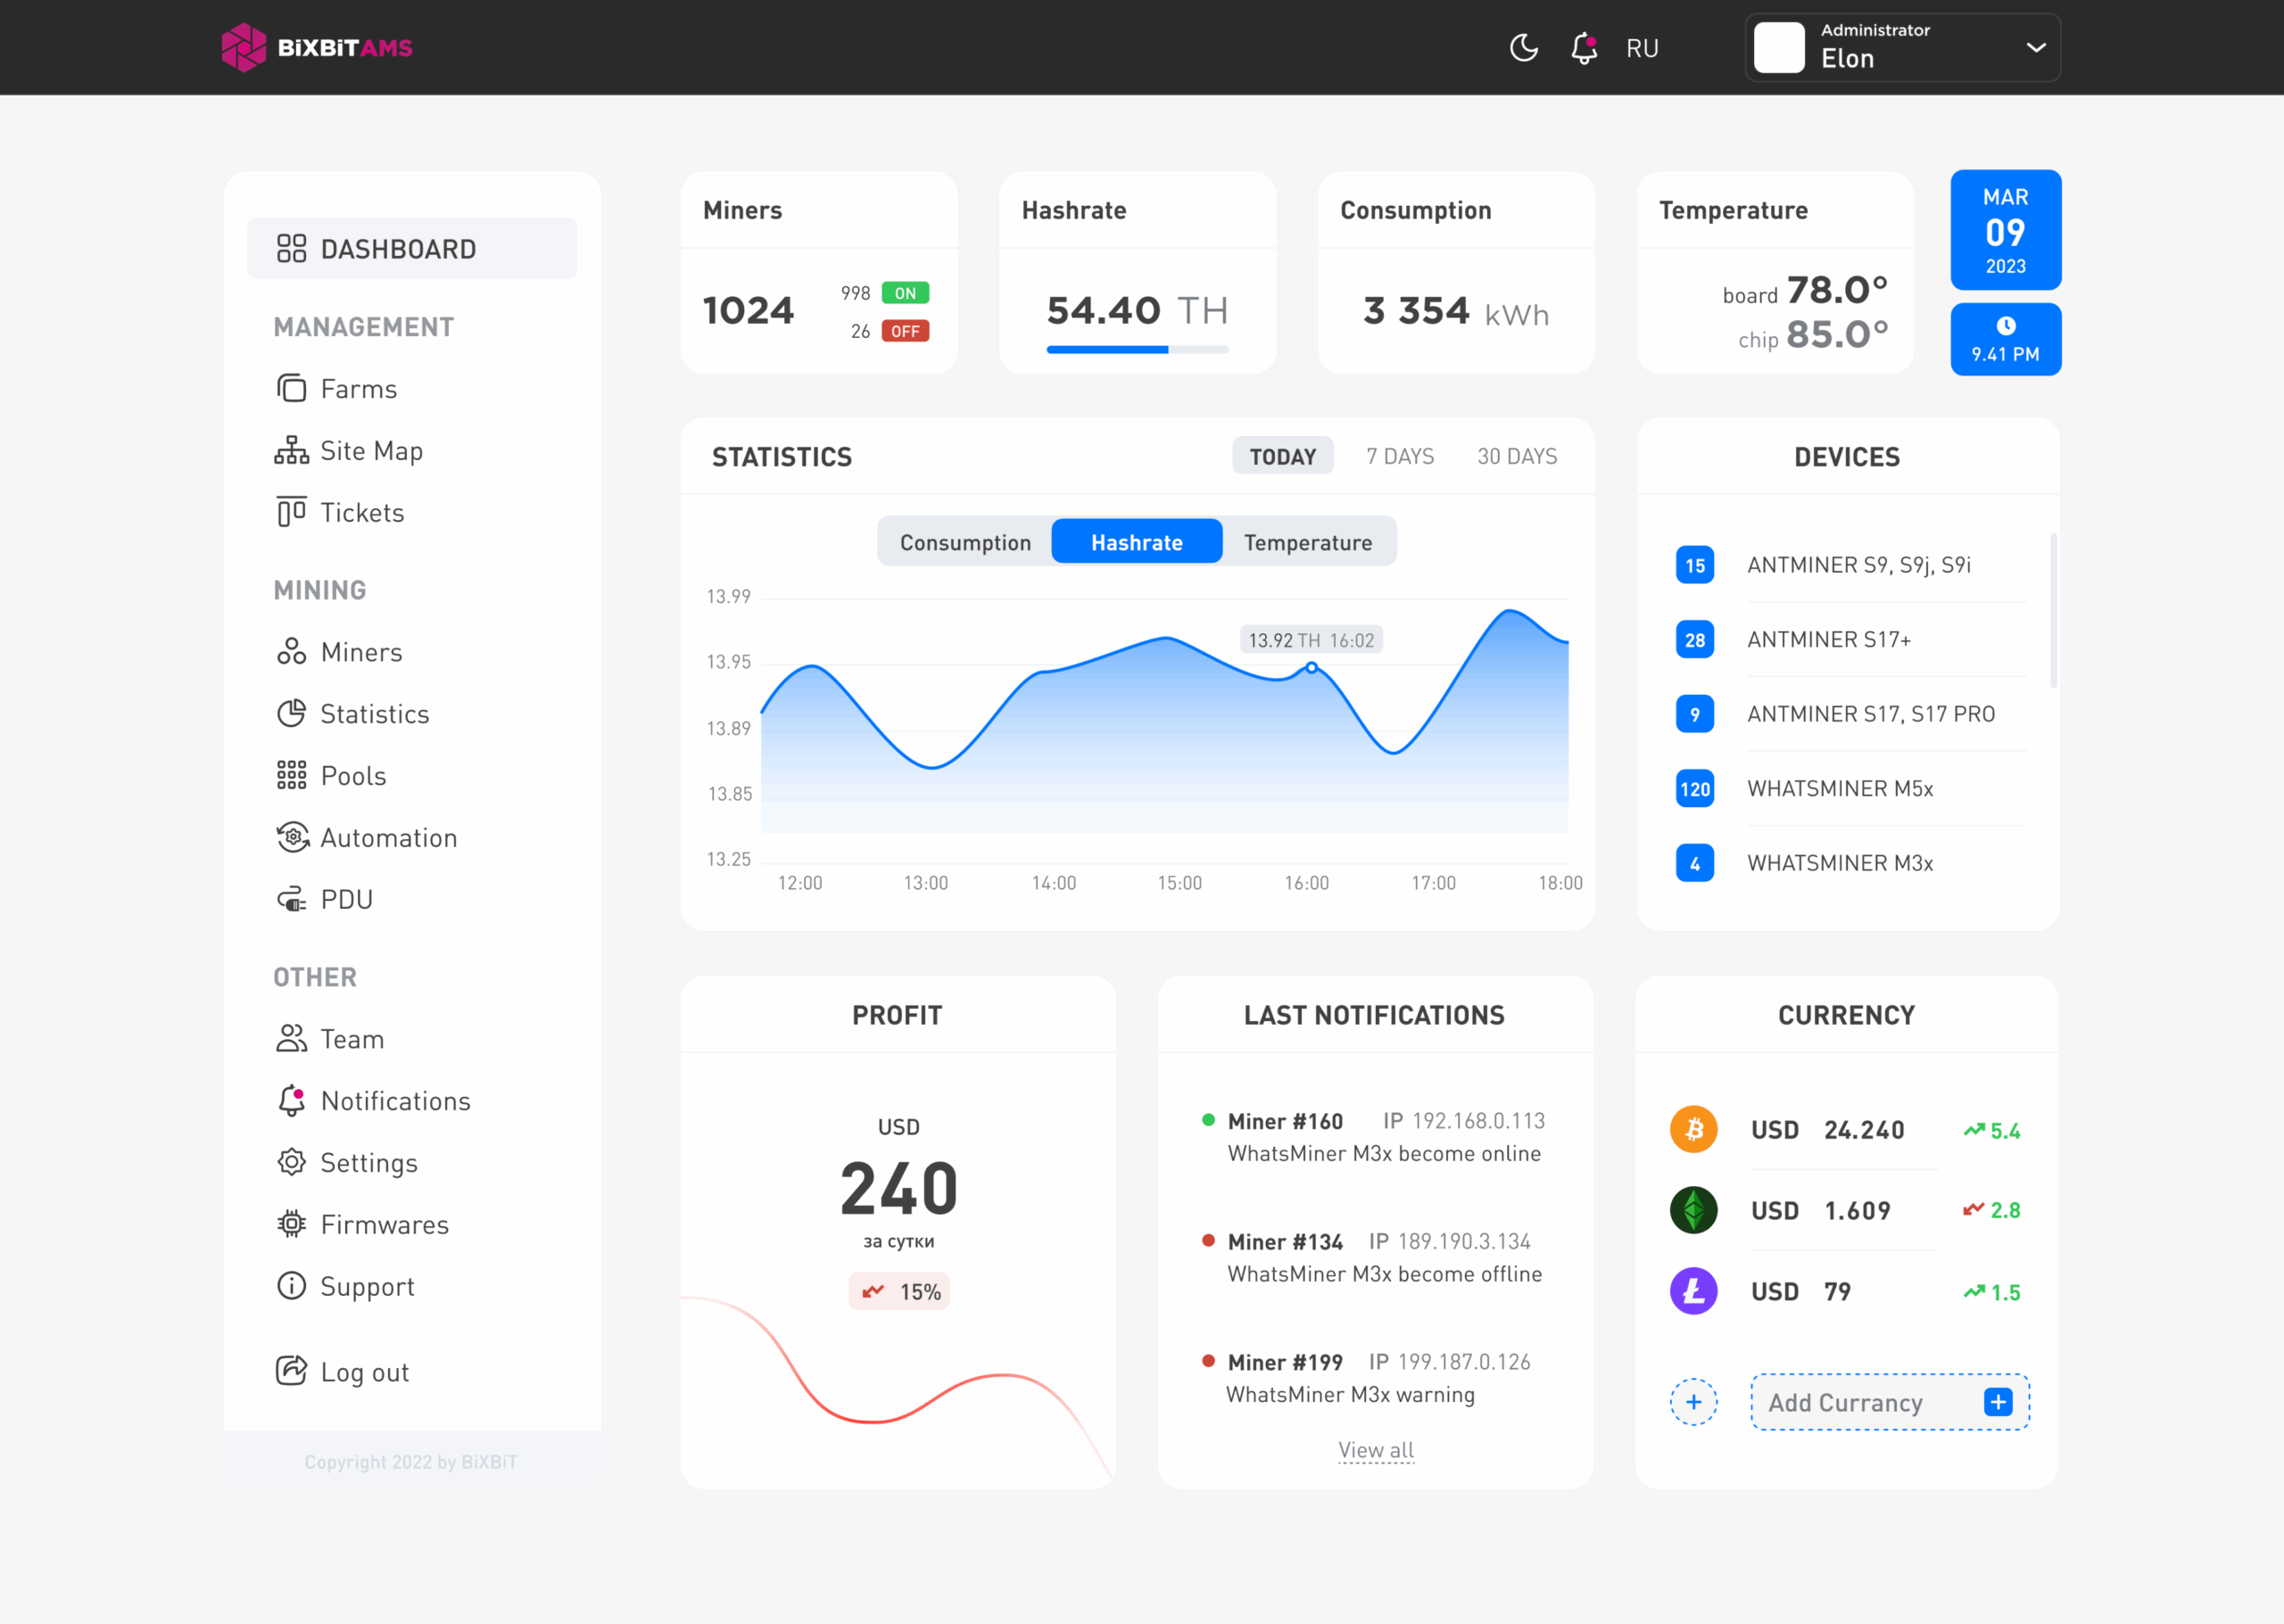Open the Pools grid icon

pos(291,775)
